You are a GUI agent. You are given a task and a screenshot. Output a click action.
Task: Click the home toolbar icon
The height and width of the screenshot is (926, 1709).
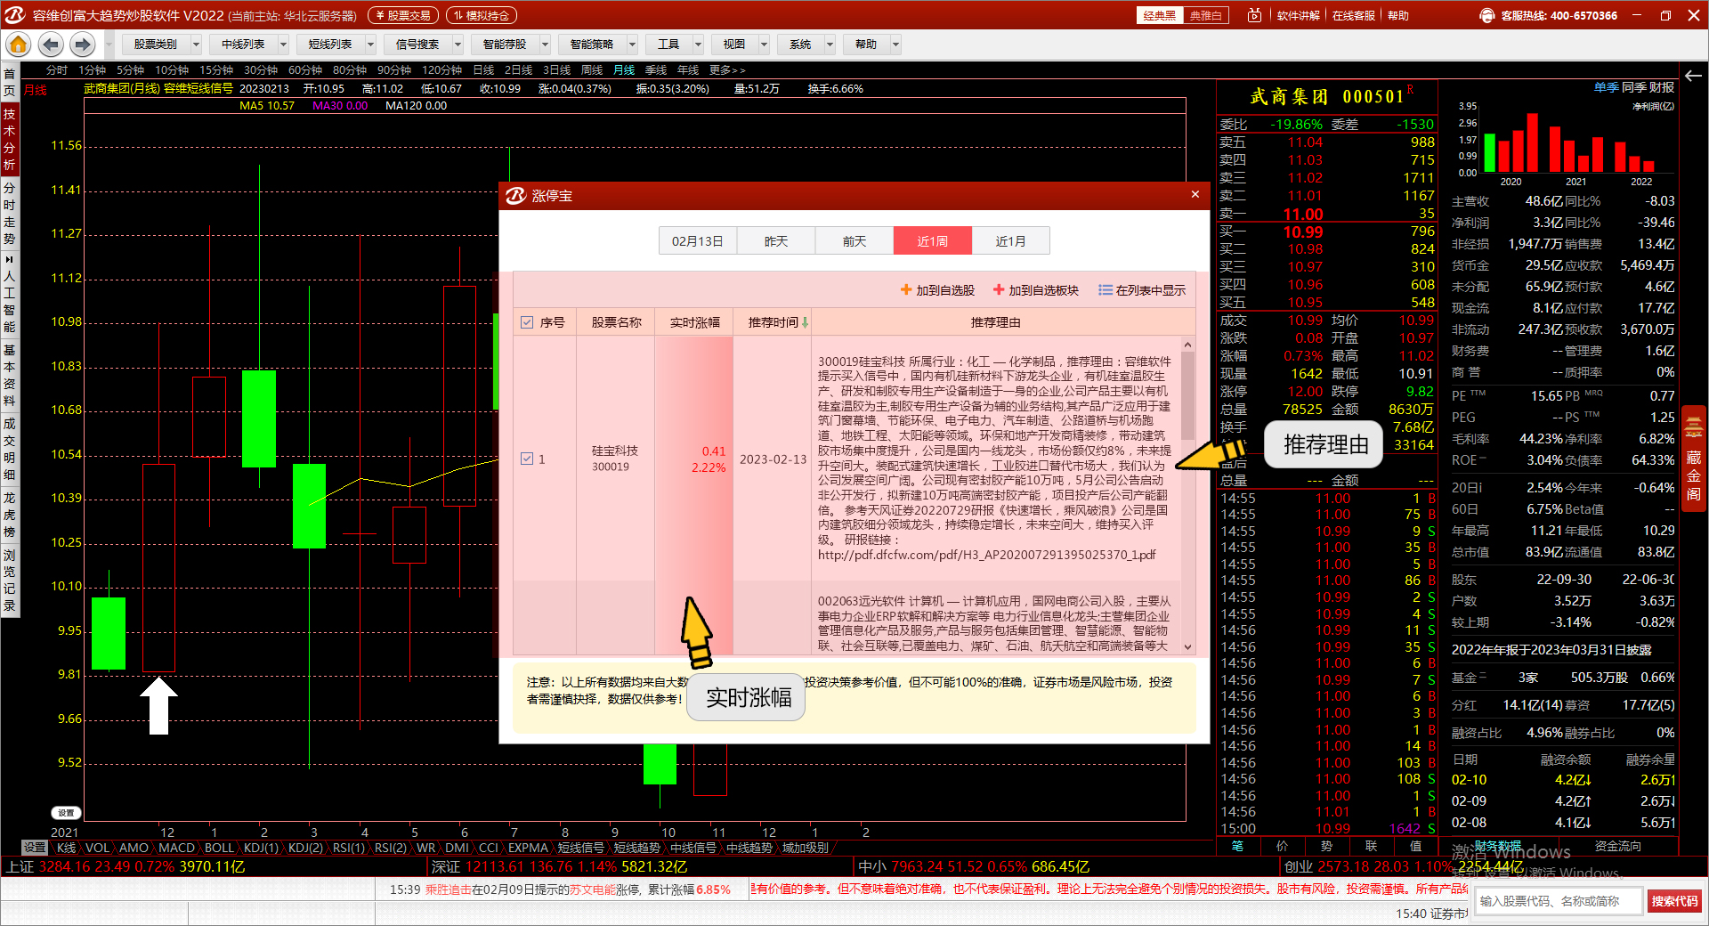[x=18, y=44]
